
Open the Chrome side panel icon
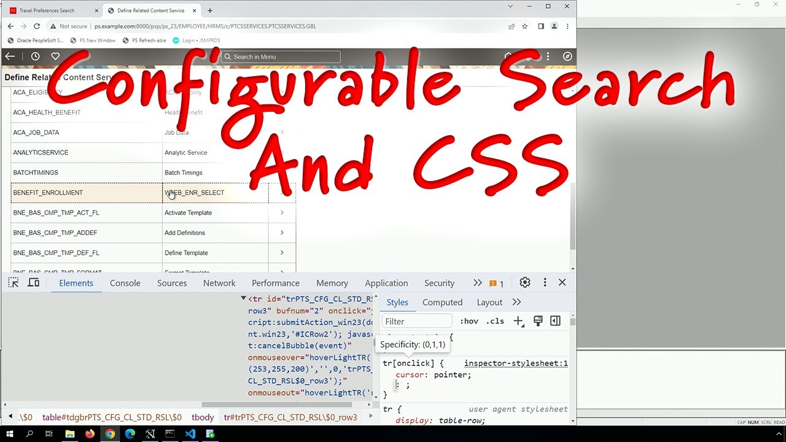click(541, 26)
